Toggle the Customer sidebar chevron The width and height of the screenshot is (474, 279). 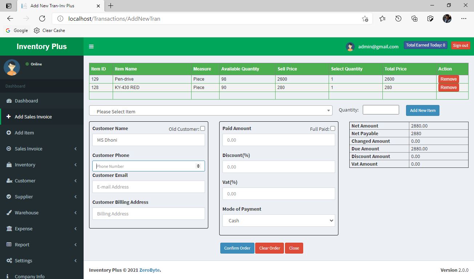coord(75,181)
